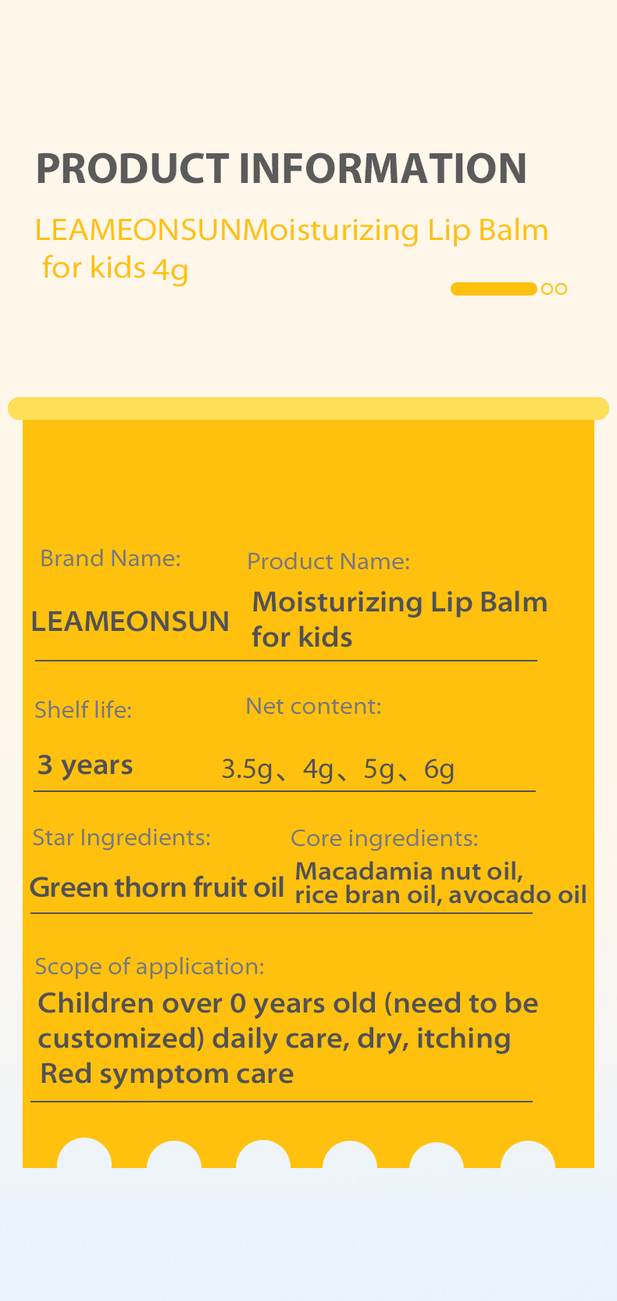617x1301 pixels.
Task: Select the Green thorn fruit oil text
Action: click(156, 888)
